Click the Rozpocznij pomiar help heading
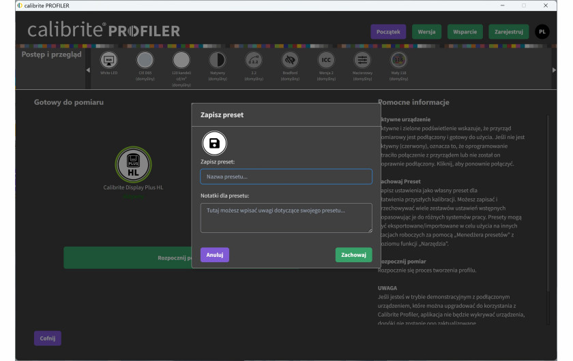The height and width of the screenshot is (361, 573). [x=402, y=262]
